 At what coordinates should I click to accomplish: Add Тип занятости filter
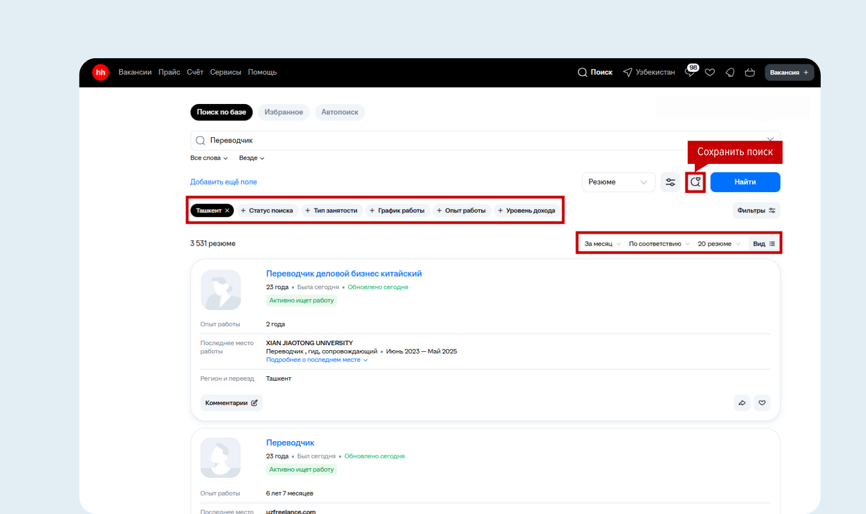331,211
